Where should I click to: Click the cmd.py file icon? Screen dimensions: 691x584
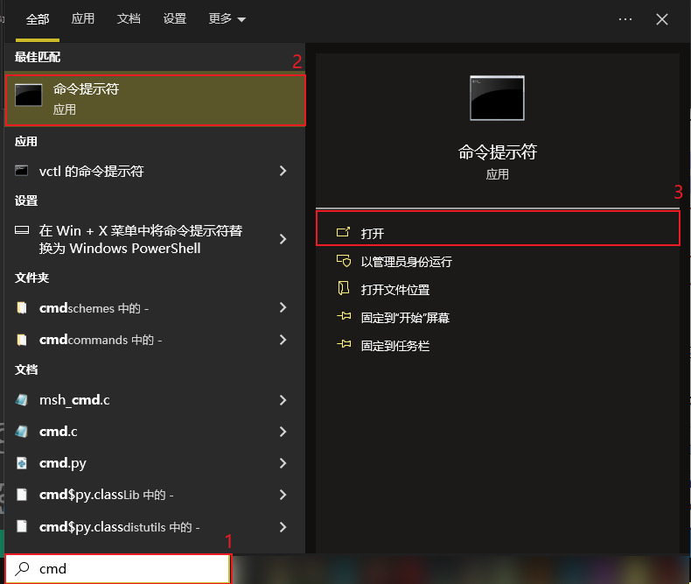(23, 463)
